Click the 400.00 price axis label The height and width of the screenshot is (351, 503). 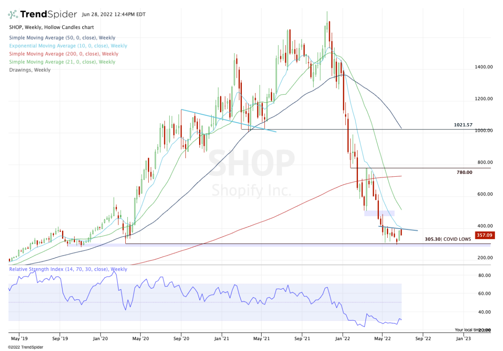pos(485,226)
